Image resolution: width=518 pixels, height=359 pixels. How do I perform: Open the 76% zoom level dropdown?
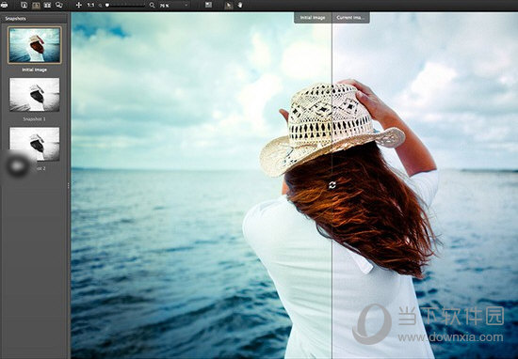[174, 6]
